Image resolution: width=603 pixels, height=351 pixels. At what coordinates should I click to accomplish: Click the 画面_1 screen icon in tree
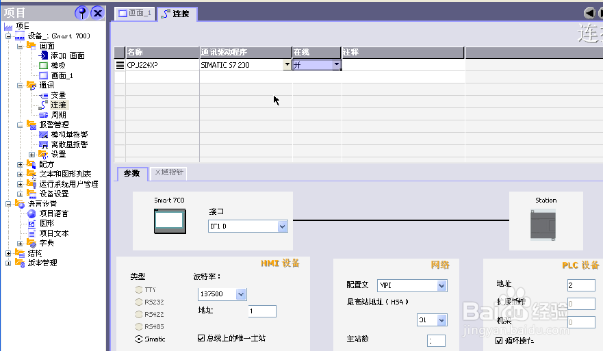pos(43,76)
